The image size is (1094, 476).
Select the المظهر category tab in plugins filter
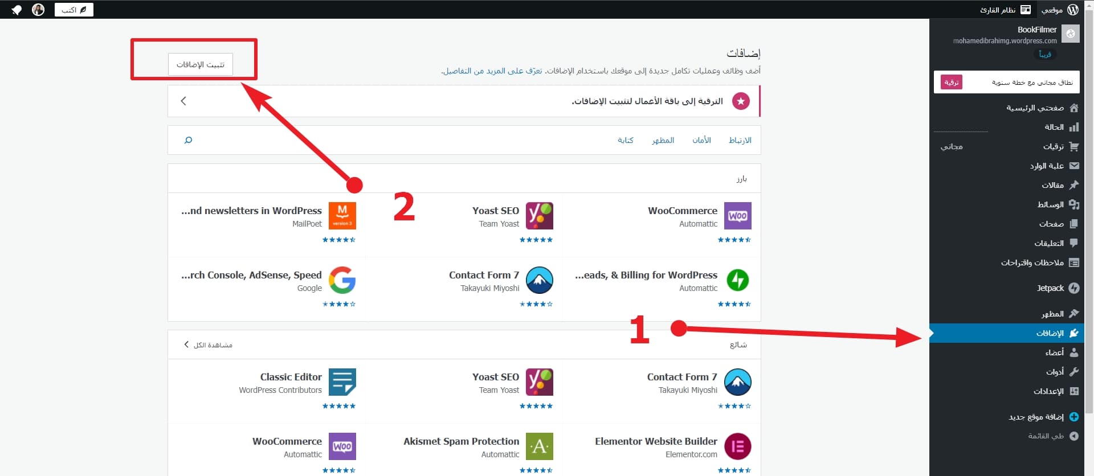coord(663,140)
